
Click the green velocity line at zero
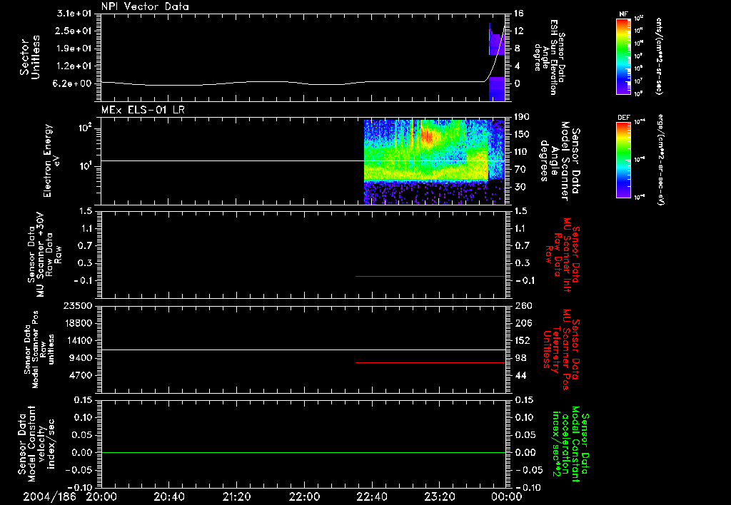coord(303,452)
